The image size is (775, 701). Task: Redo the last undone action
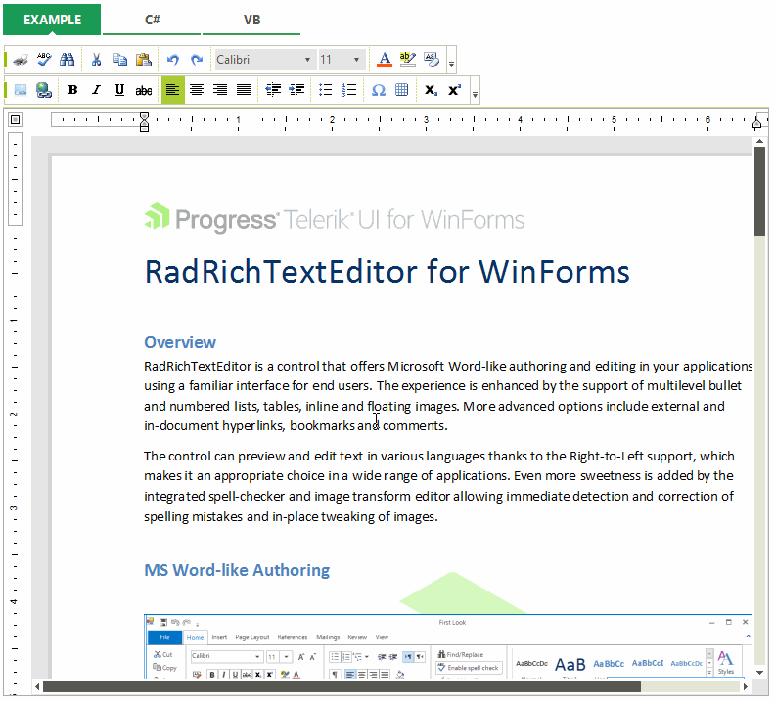[197, 60]
